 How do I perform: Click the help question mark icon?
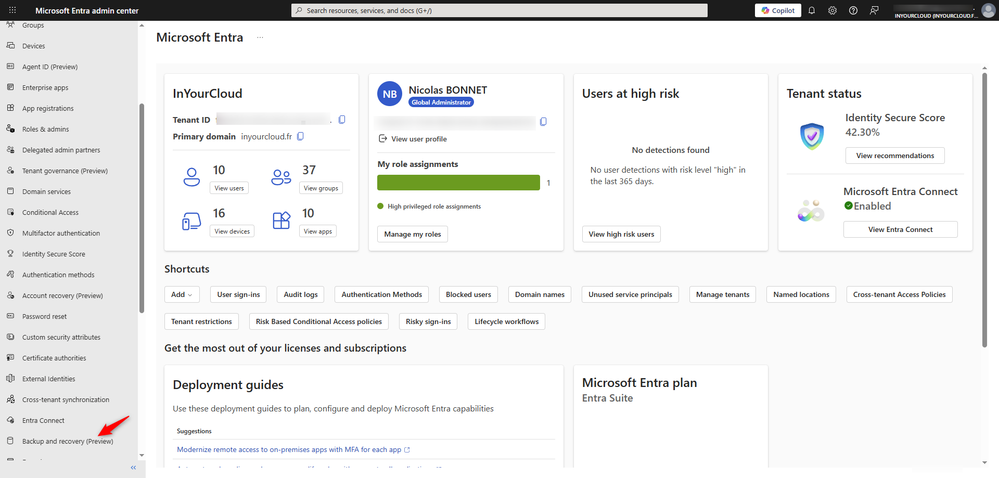pyautogui.click(x=853, y=10)
